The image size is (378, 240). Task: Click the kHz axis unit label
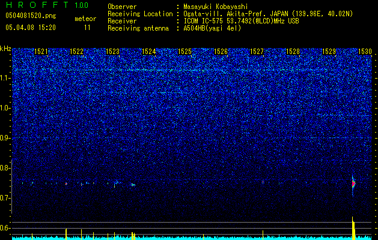(5, 49)
